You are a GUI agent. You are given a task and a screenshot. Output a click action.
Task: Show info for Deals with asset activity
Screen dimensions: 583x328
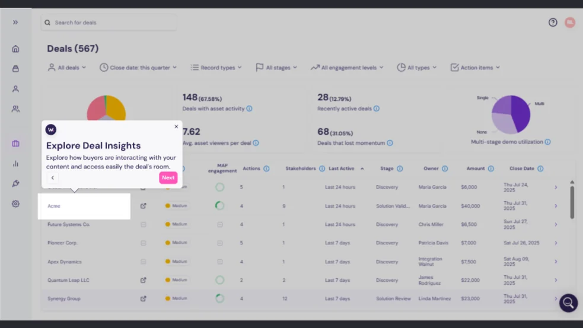[249, 109]
